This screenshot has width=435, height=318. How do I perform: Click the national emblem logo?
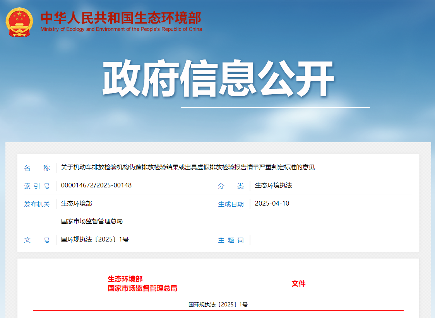pos(19,22)
